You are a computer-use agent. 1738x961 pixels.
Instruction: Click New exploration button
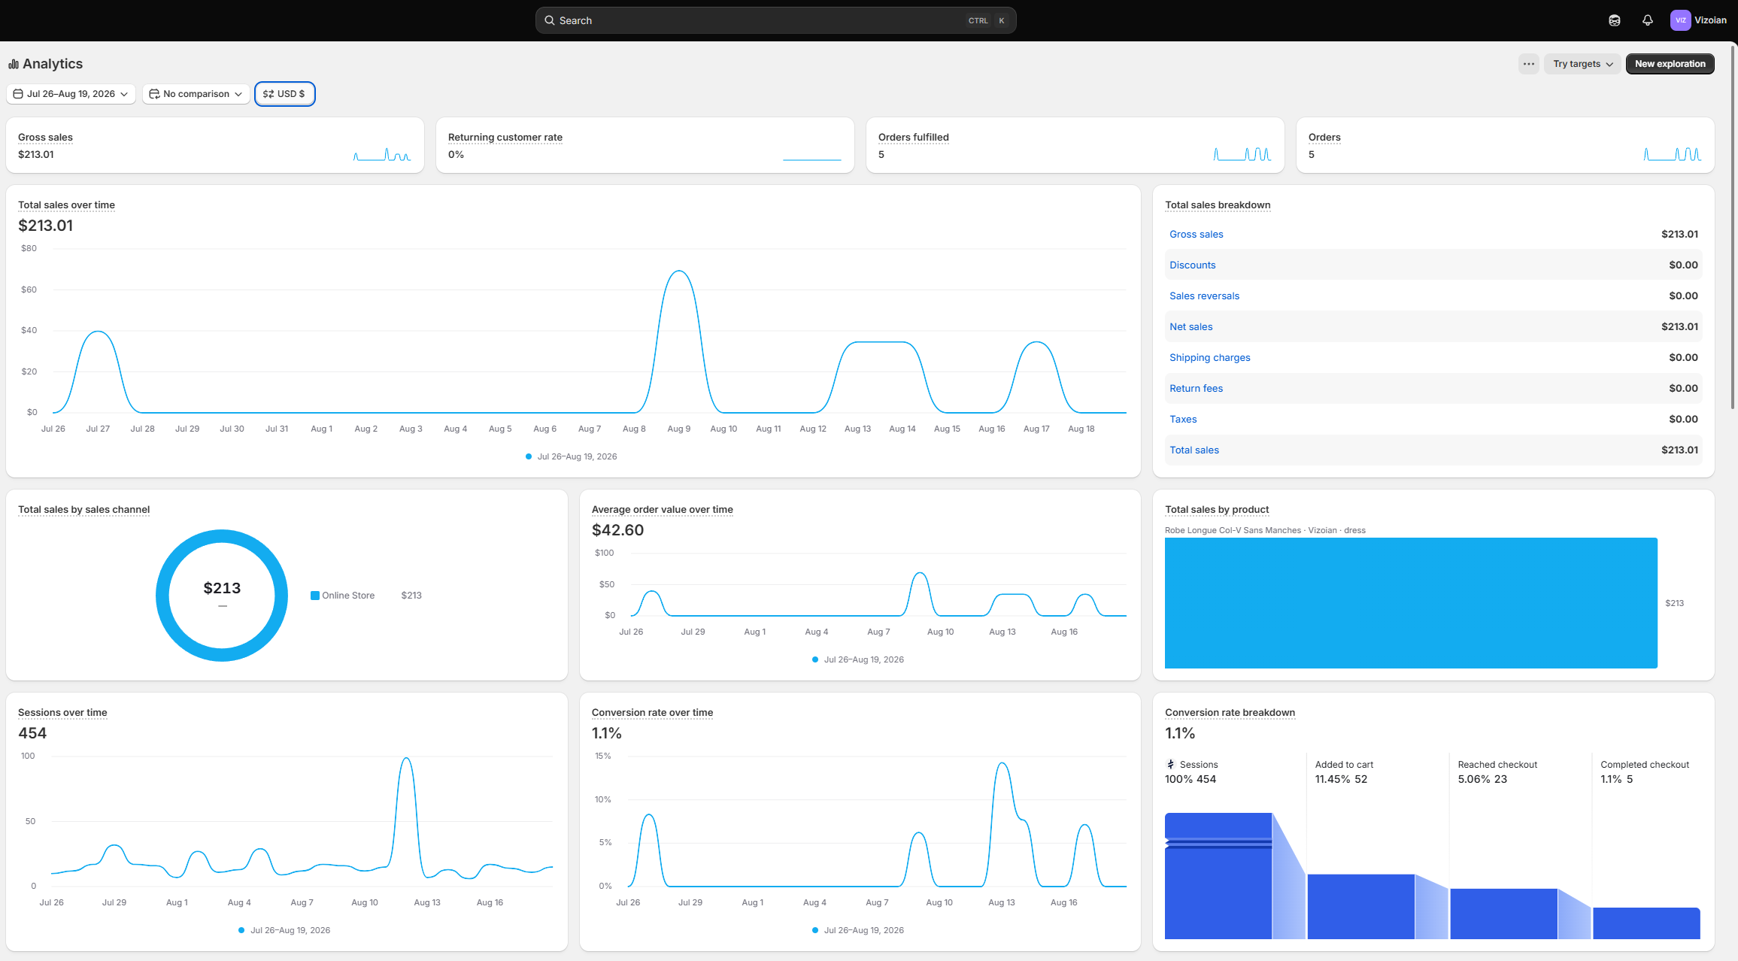click(1670, 64)
